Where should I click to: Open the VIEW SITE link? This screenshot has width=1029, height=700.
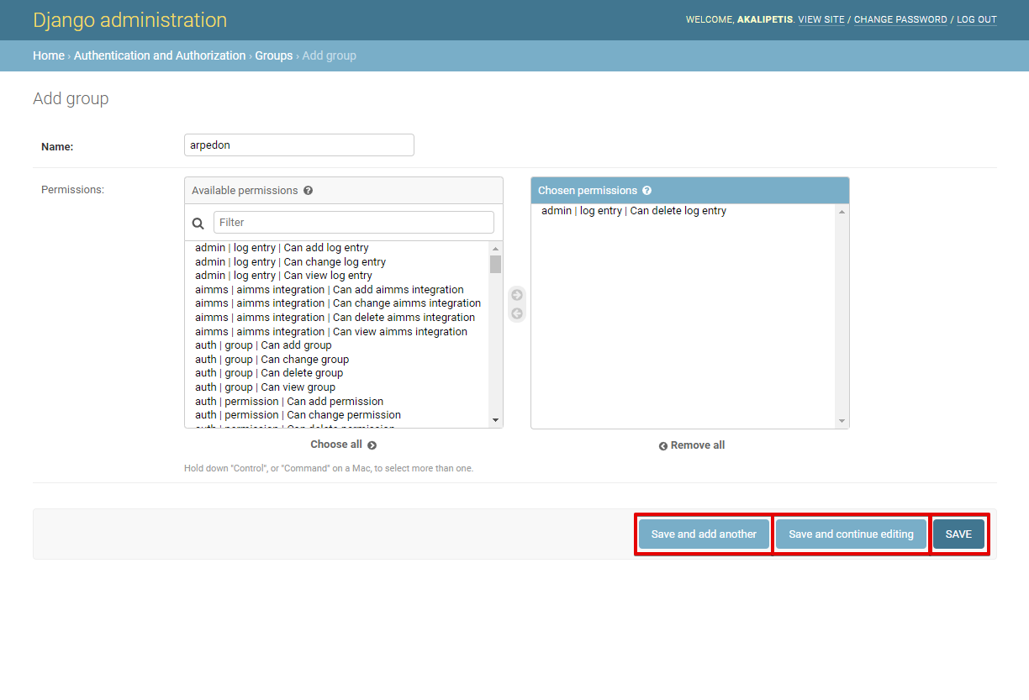[x=821, y=19]
